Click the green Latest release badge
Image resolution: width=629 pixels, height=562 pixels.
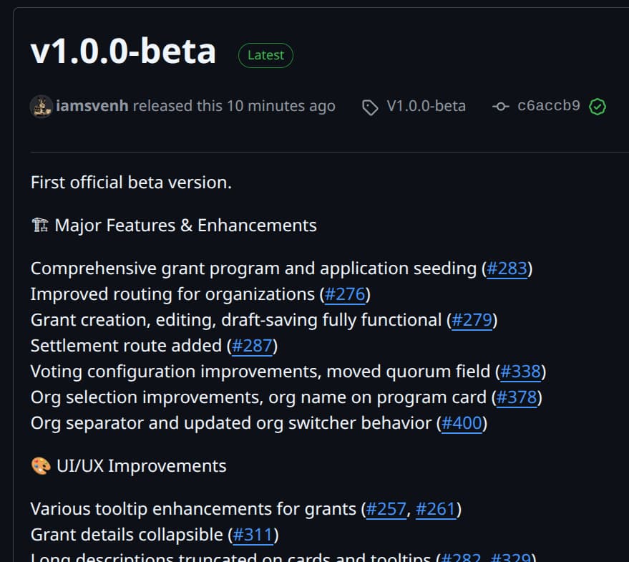(x=265, y=55)
